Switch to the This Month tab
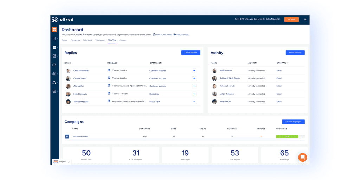 (100, 40)
